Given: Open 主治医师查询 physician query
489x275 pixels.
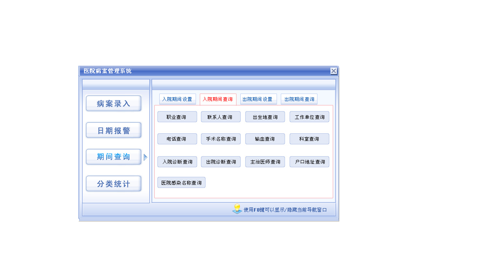Looking at the screenshot, I should pos(265,162).
